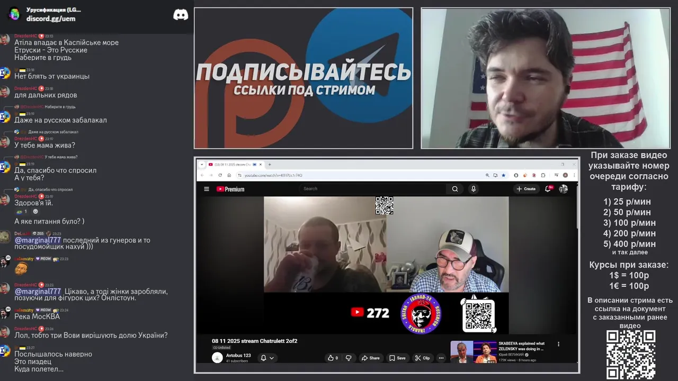
Task: Click the subscriber counter 272 in video
Action: [x=370, y=313]
